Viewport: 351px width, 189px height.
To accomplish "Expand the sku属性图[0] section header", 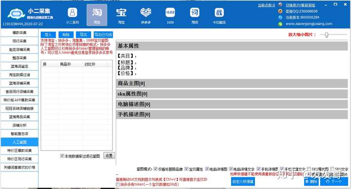I will pos(232,94).
